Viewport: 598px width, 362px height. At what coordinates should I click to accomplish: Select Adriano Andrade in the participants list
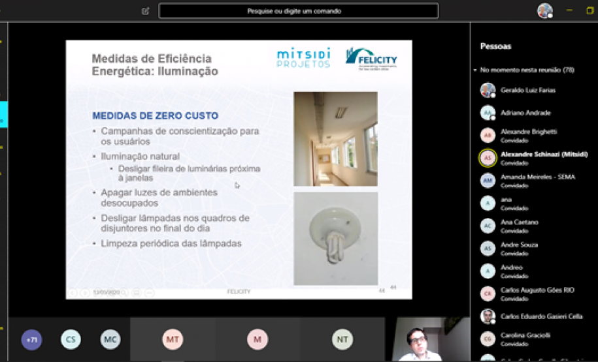click(525, 113)
